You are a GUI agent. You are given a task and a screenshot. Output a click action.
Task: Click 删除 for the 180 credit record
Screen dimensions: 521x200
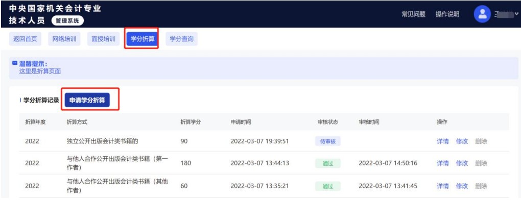481,163
